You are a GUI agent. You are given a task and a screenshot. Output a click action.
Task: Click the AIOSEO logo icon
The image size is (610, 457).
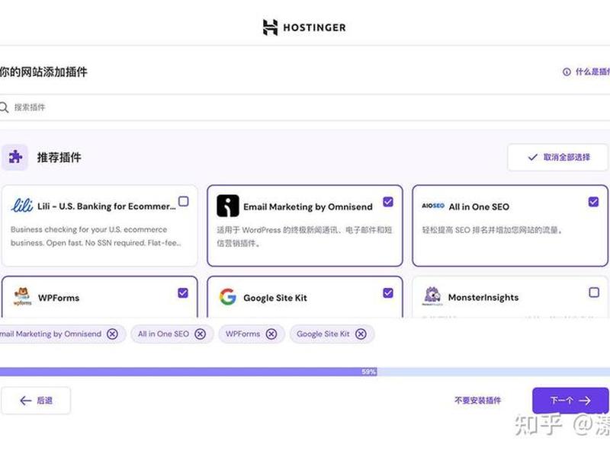(x=433, y=206)
